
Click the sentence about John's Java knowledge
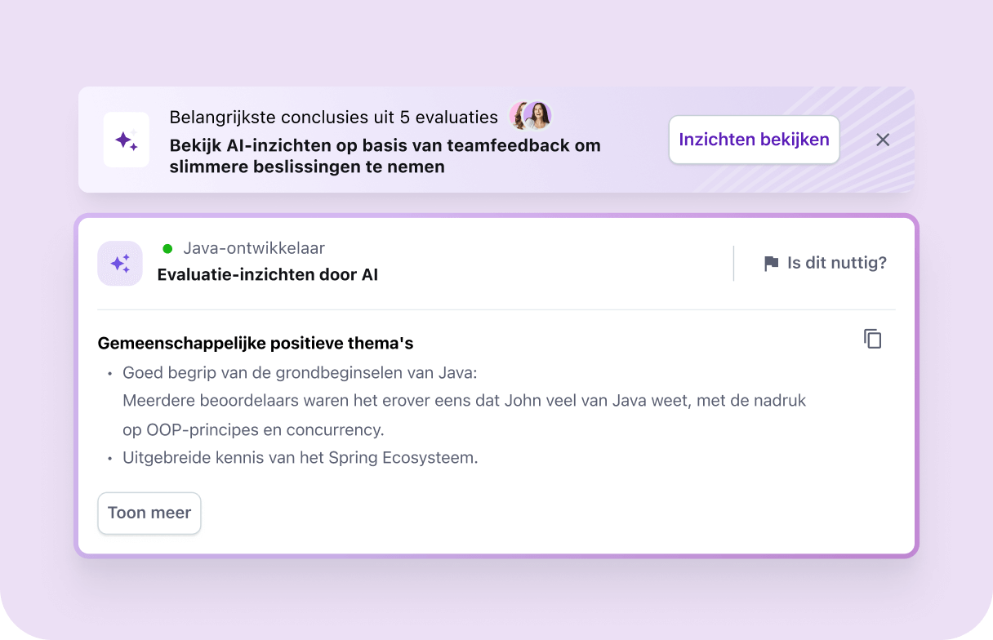464,401
